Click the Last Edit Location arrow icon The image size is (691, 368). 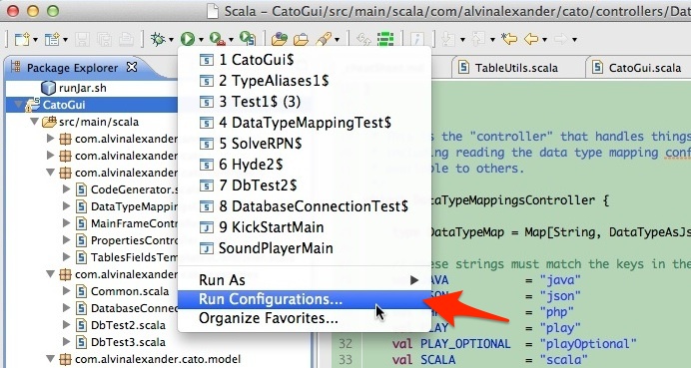coord(508,39)
